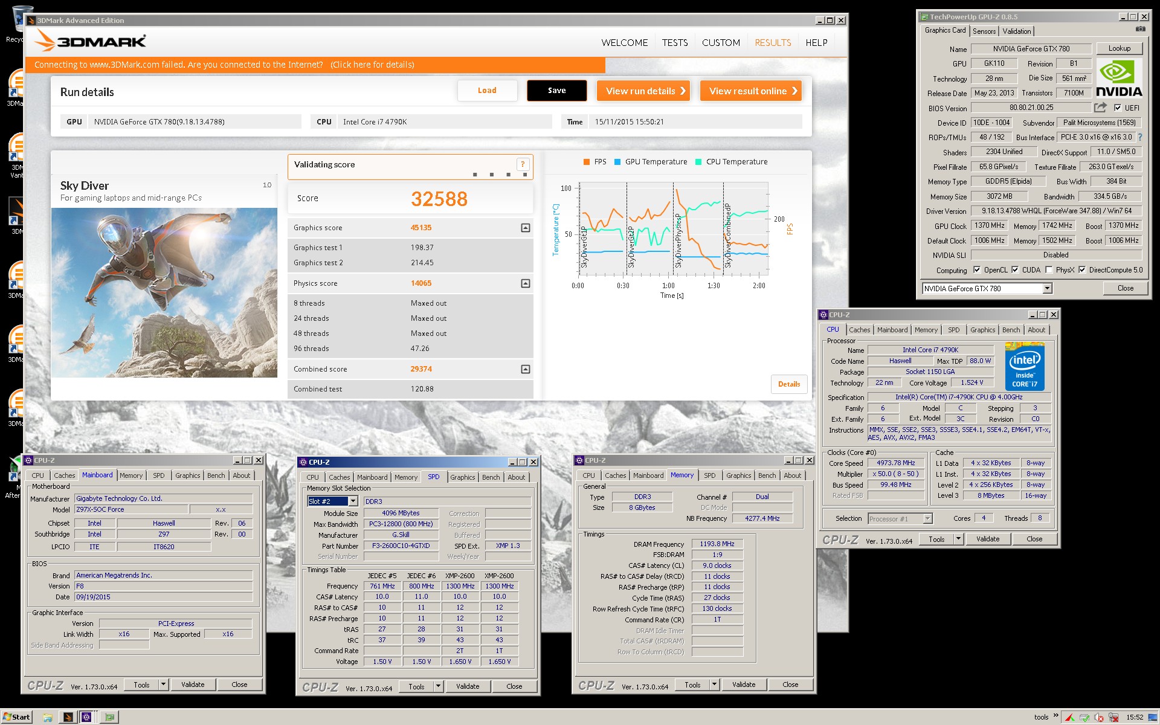1160x725 pixels.
Task: Click the green checkmark tray icon
Action: click(x=1084, y=718)
